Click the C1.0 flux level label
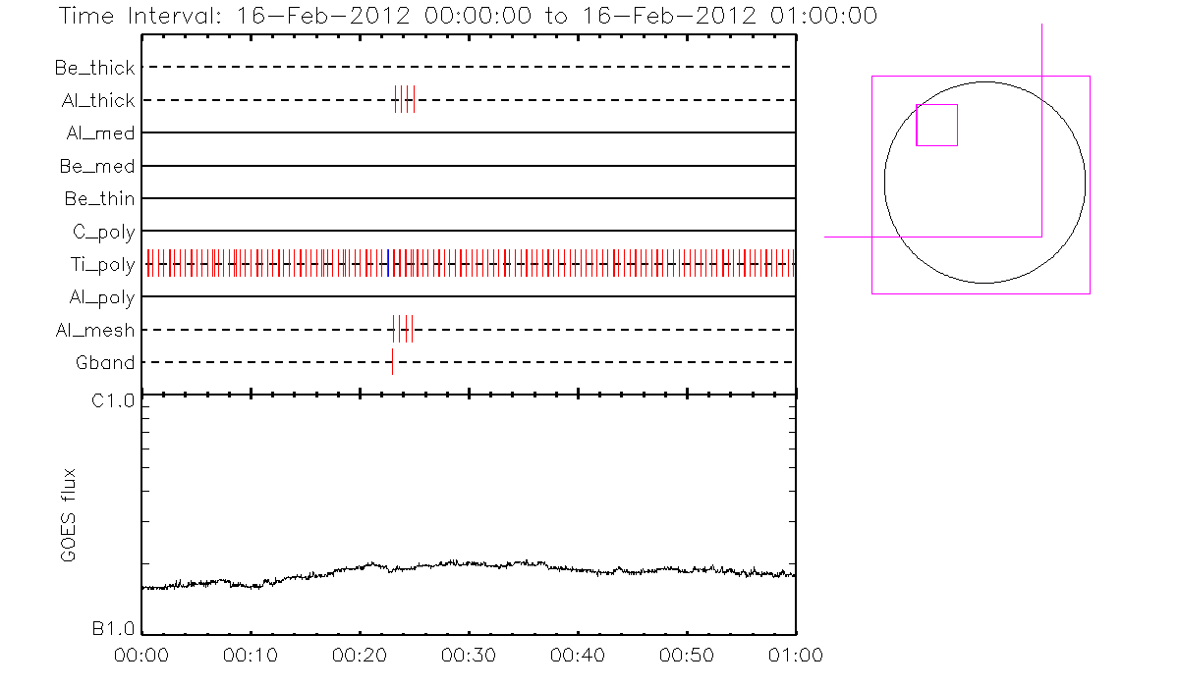 (x=113, y=400)
